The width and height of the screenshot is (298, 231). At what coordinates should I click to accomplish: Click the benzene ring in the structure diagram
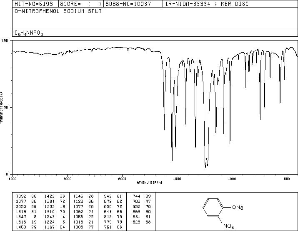point(213,207)
